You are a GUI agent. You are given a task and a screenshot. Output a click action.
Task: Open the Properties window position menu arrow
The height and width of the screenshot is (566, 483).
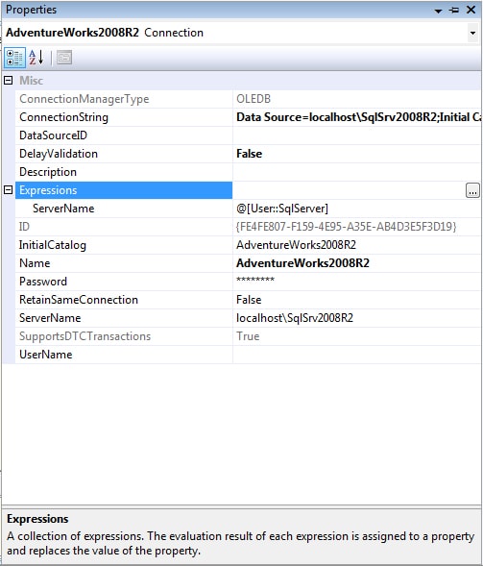438,11
